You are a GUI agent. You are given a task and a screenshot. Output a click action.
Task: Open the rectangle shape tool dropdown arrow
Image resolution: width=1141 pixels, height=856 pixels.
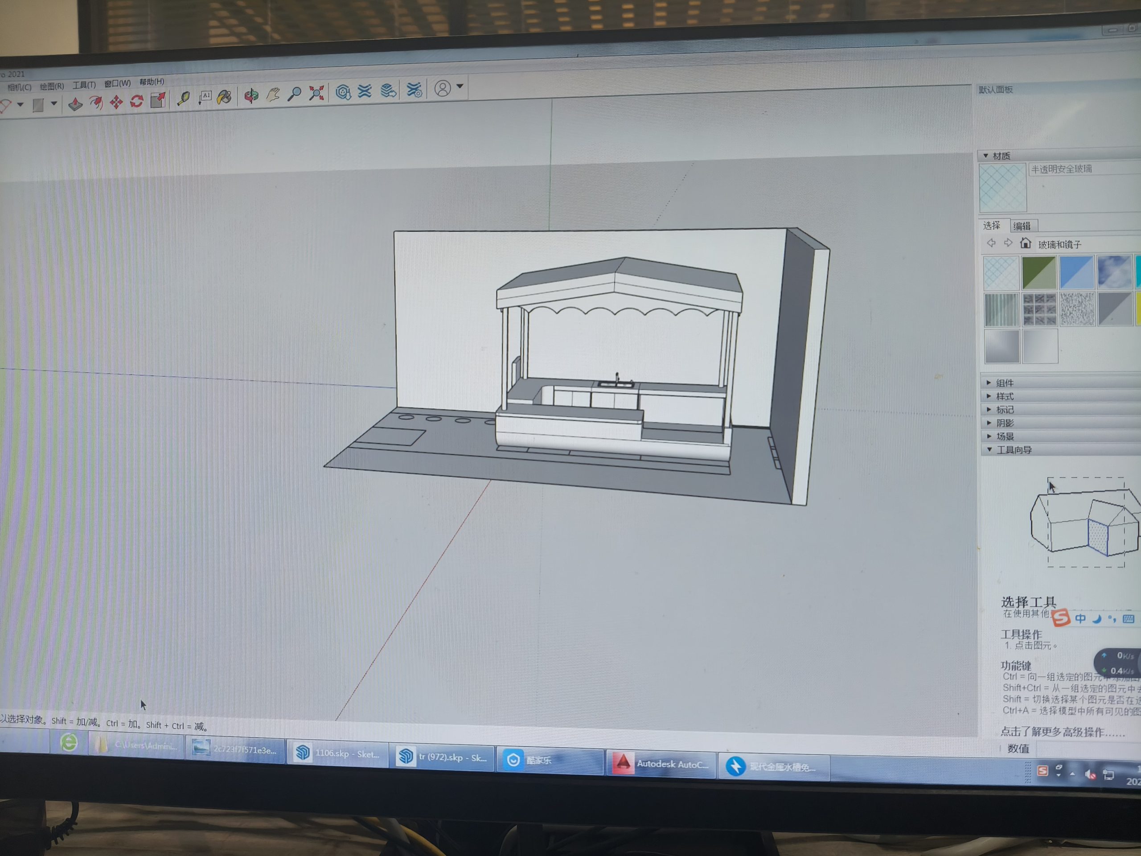click(53, 104)
